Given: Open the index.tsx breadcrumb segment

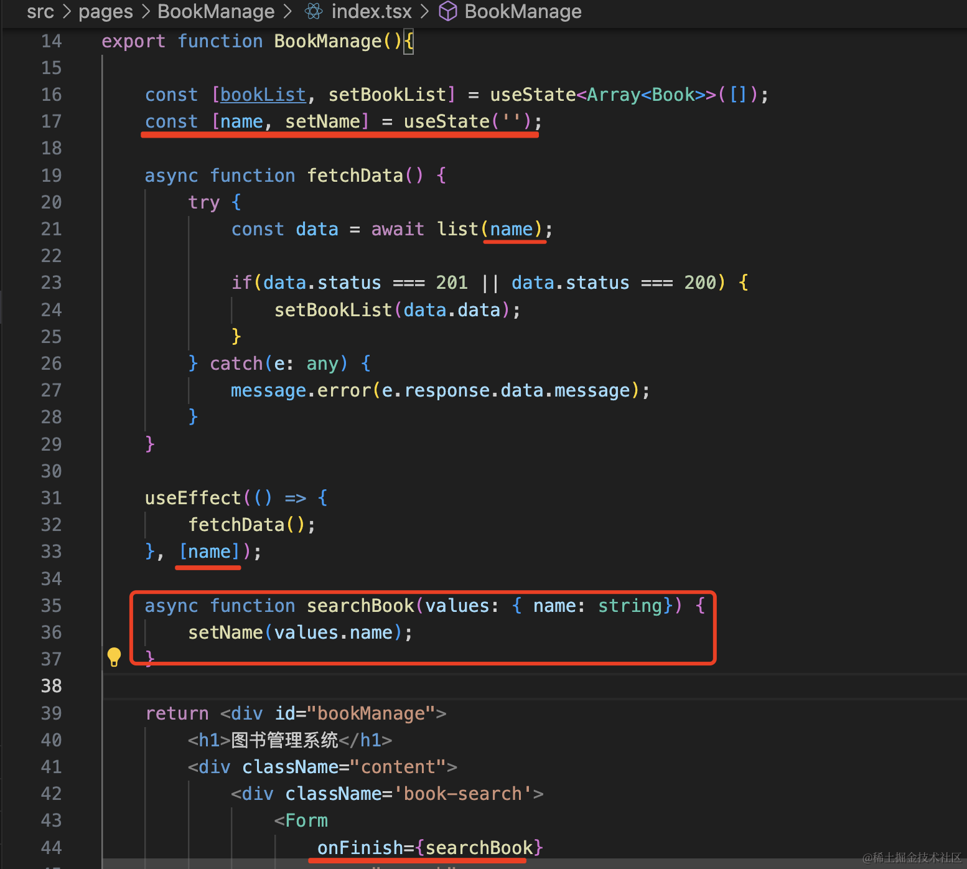Looking at the screenshot, I should (371, 11).
